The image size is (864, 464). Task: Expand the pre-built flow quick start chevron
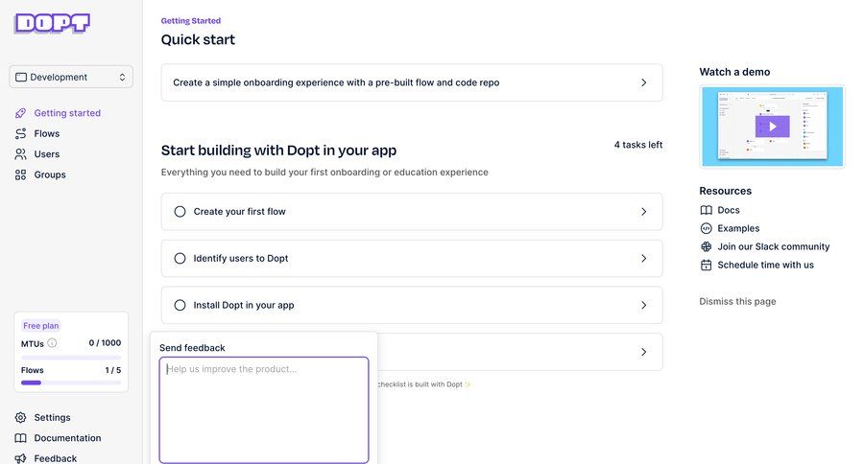[x=643, y=82]
